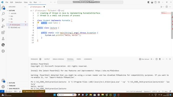Open lecture.java in the explorer tree
The height and width of the screenshot is (97, 173).
[16, 25]
